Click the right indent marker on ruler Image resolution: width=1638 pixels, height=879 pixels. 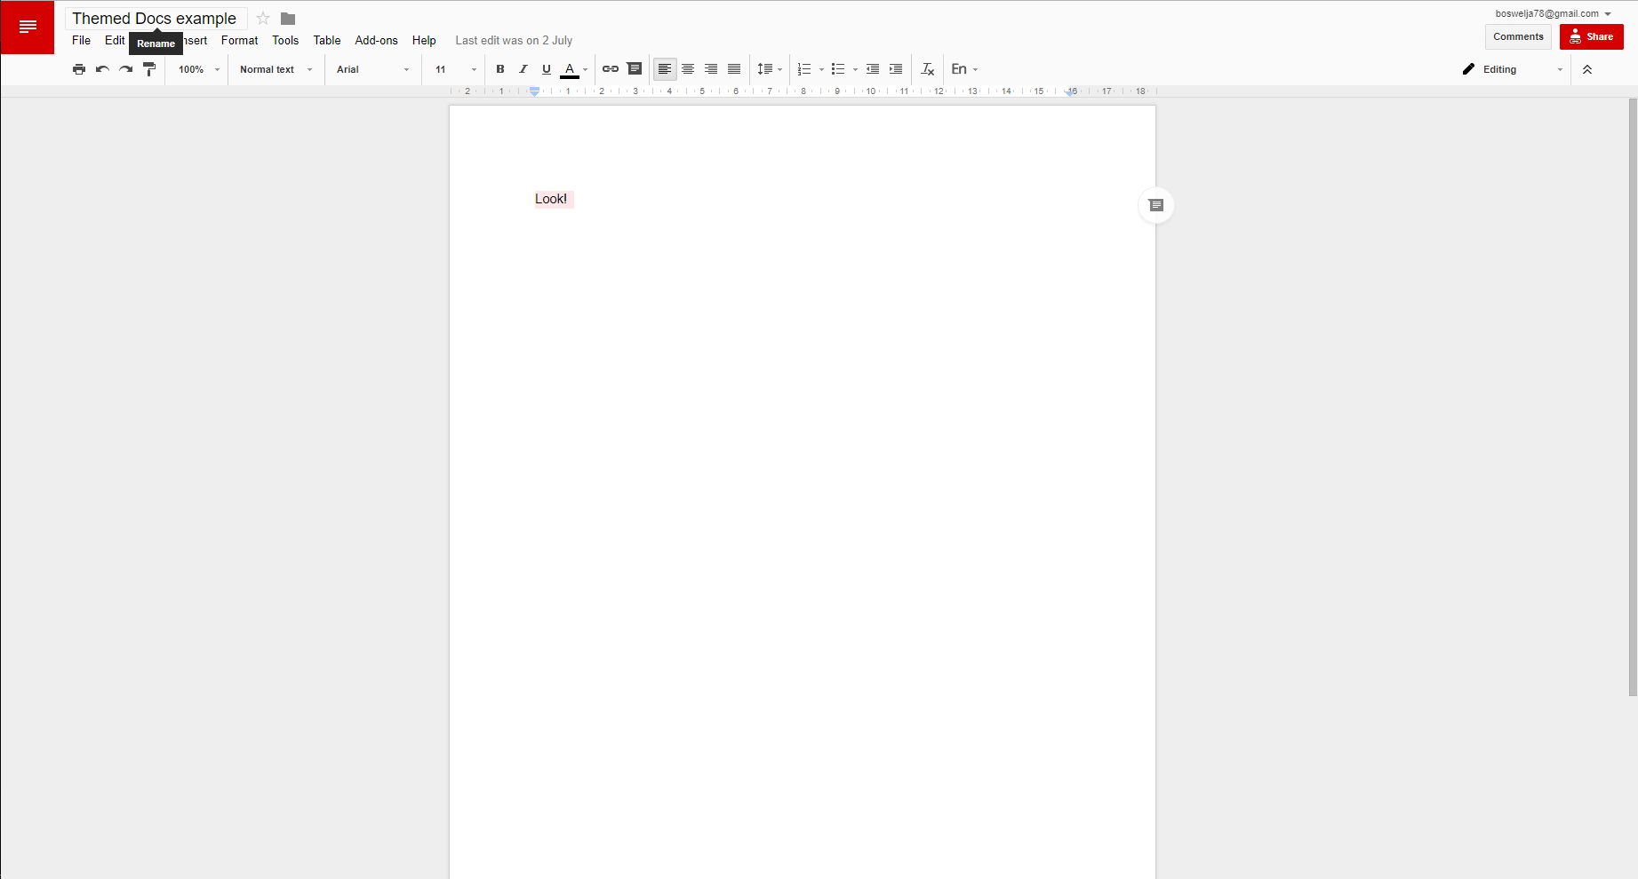1069,92
